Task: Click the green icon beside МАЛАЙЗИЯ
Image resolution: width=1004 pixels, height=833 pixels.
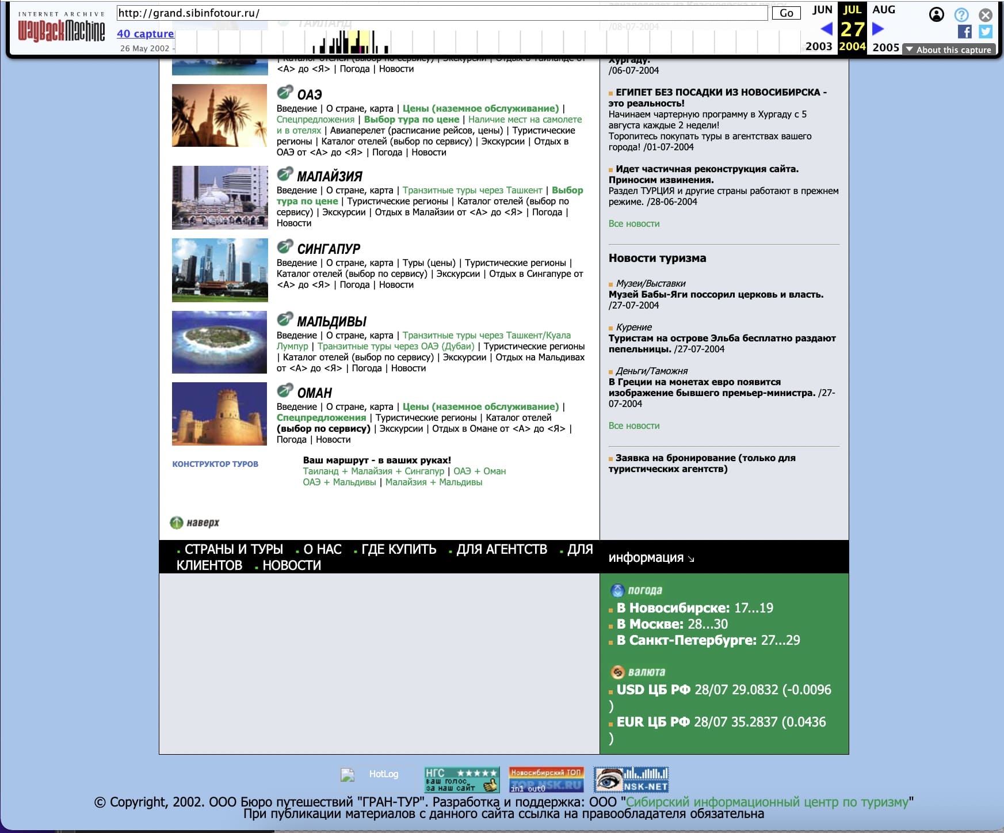Action: pos(285,174)
